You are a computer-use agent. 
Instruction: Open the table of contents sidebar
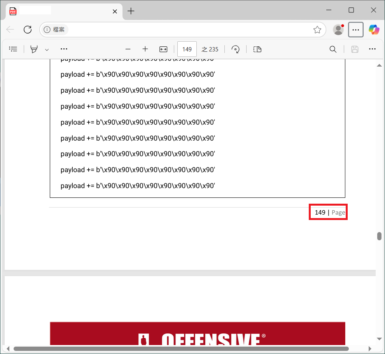tap(13, 49)
